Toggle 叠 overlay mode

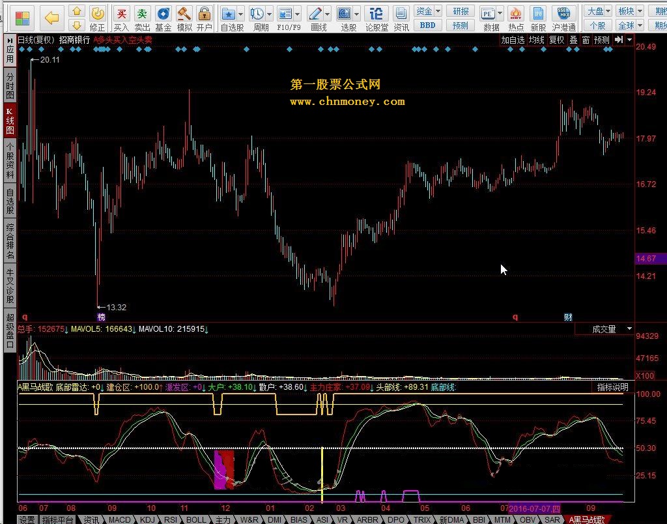coord(573,40)
